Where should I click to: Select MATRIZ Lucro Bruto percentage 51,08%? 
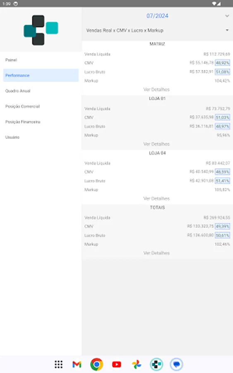(223, 72)
